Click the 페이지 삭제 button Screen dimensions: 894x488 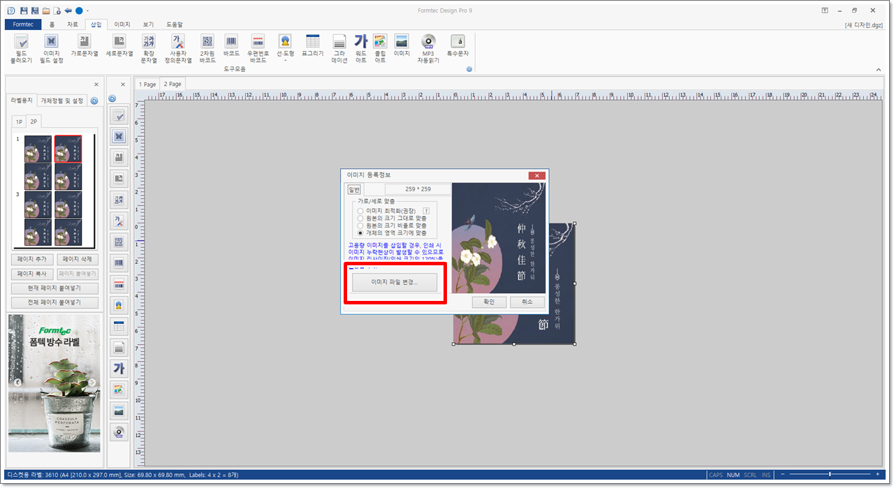pyautogui.click(x=78, y=259)
